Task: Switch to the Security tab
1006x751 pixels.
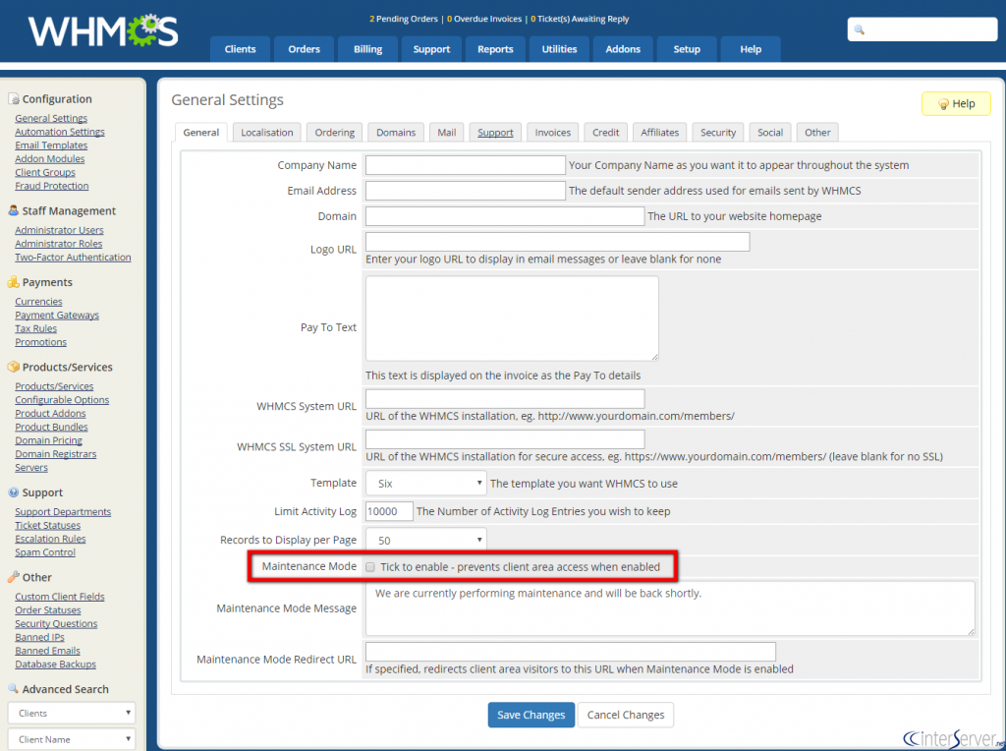Action: click(718, 133)
